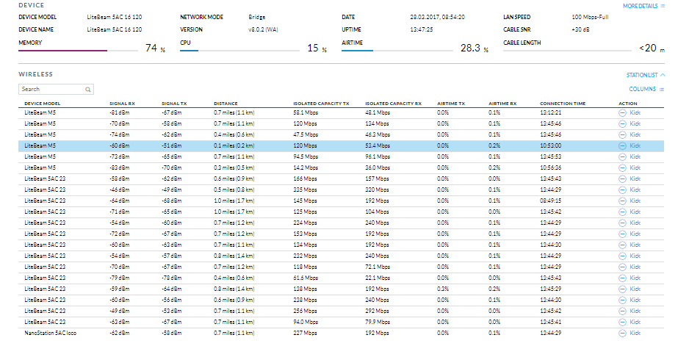Click kick icon for the 335 Mbps station

tap(622, 190)
